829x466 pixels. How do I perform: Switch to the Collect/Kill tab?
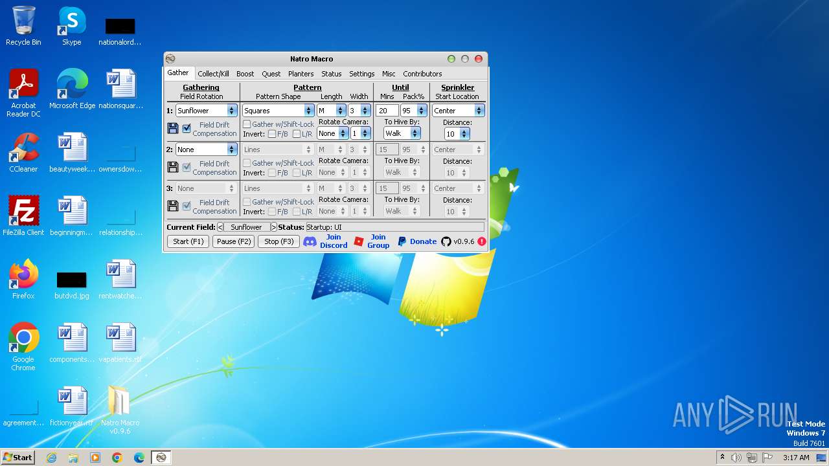pos(213,74)
